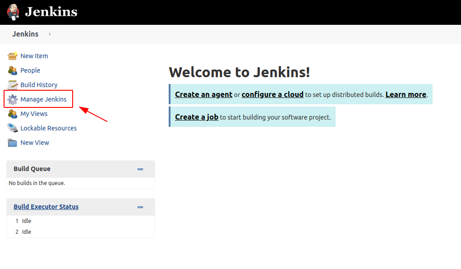
Task: Open Manage Jenkins using the gear icon
Action: coord(13,99)
